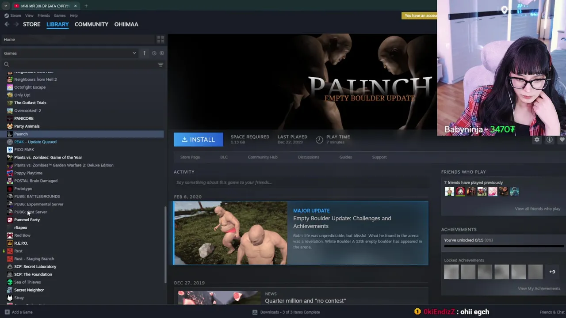Go forward with the navigation arrow
566x318 pixels.
click(16, 24)
